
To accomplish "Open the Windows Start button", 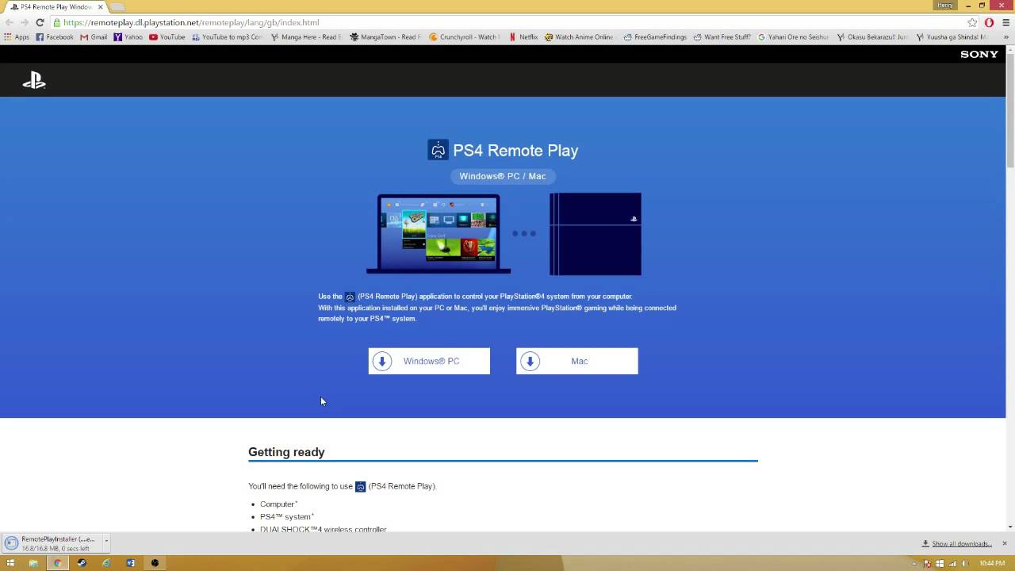I will click(10, 563).
